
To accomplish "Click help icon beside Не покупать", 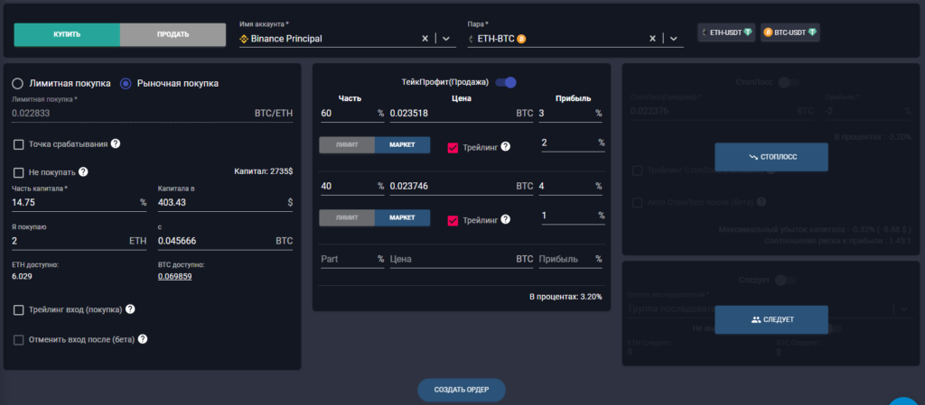I will tap(83, 171).
